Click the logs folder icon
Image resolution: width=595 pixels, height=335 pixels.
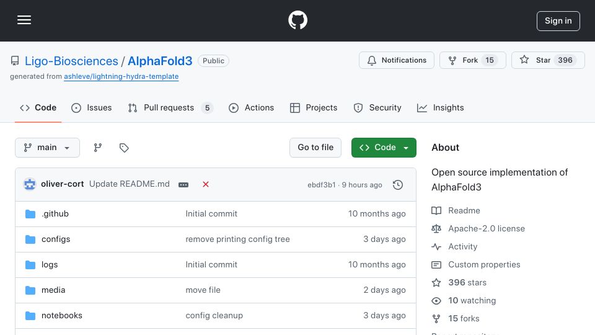coord(30,265)
